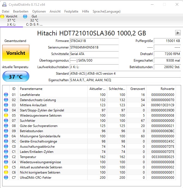Image resolution: width=183 pixels, height=188 pixels.
Task: Click raw value 000000006DBC
Action: (x=163, y=131)
